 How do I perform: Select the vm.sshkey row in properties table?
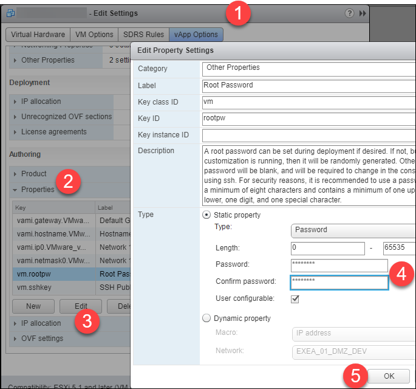(x=55, y=287)
